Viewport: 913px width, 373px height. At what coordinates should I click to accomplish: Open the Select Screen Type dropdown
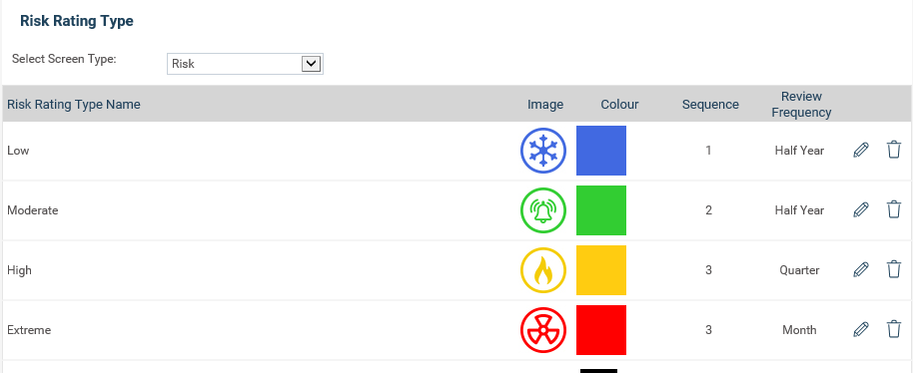coord(245,64)
